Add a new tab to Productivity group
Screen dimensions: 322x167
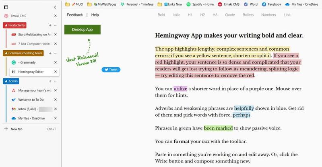tap(50, 25)
